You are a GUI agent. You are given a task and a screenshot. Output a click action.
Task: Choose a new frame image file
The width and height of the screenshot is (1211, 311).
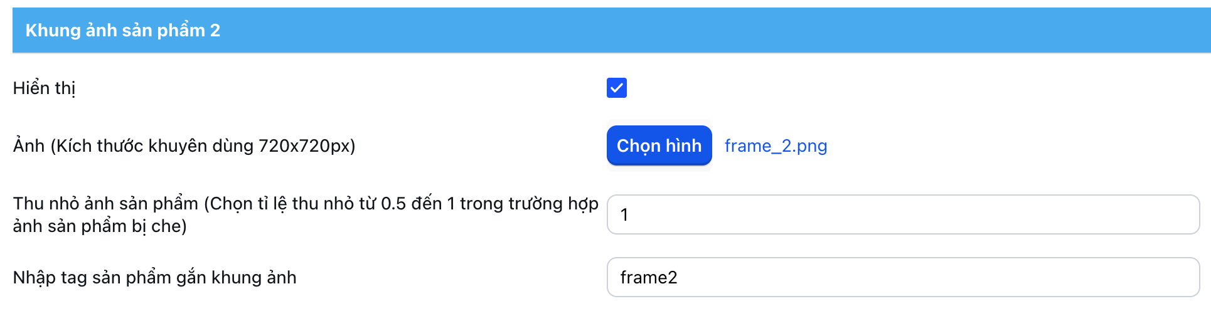point(659,145)
